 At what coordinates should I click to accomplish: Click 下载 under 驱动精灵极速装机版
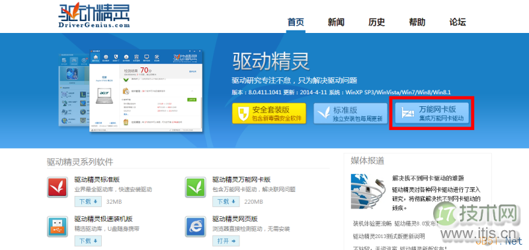coord(88,241)
